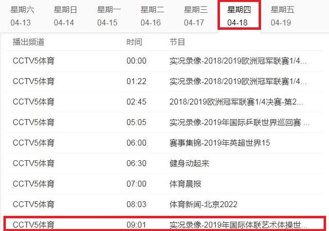The width and height of the screenshot is (329, 231).
Task: Click CCTV5体育 in the 02:45 row
Action: click(33, 102)
